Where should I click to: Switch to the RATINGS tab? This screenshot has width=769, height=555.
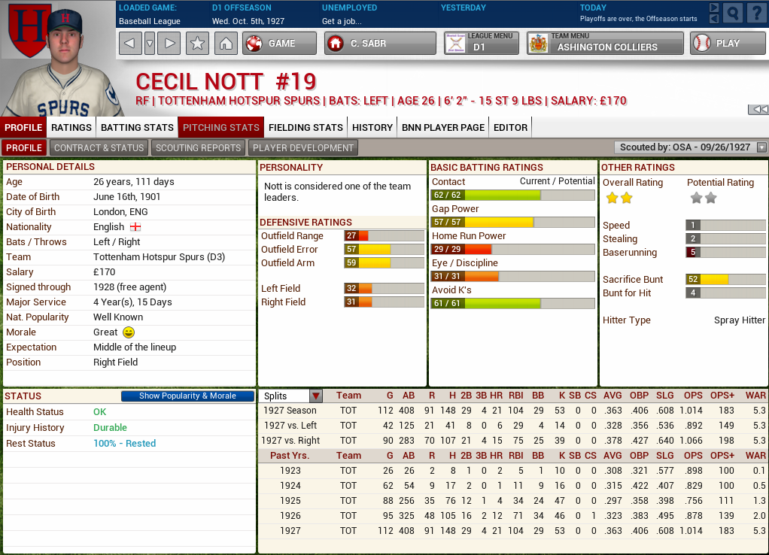[x=71, y=128]
